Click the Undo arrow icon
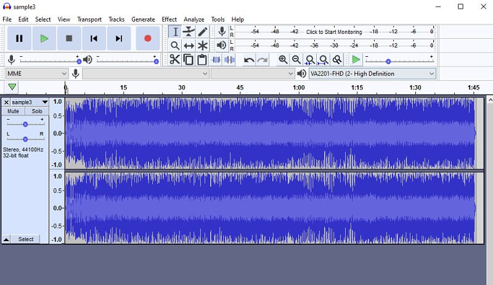Screen dimensions: 493x285 coord(249,60)
